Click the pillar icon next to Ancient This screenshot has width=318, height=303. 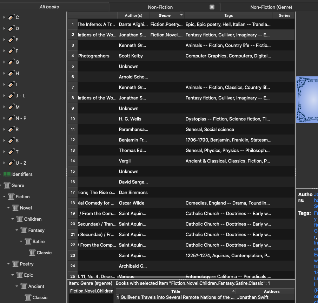24,286
